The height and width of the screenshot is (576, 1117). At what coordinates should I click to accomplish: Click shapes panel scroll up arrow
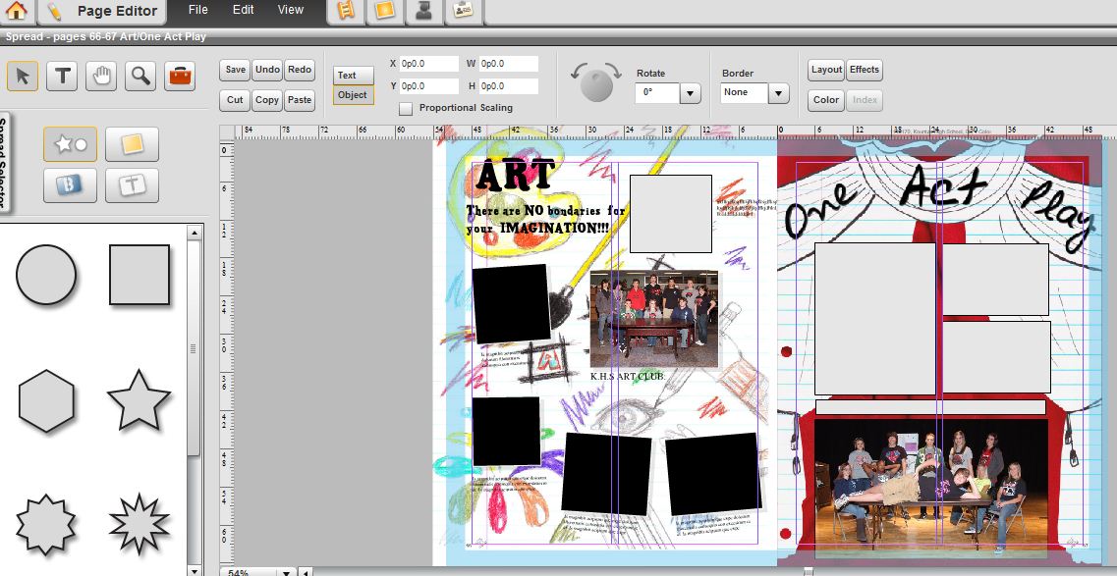click(194, 234)
